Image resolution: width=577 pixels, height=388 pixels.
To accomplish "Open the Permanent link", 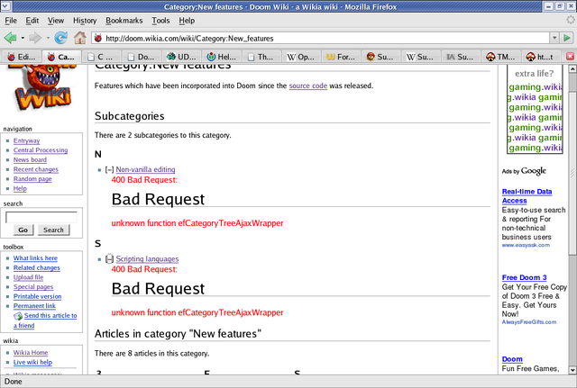I will tap(34, 306).
